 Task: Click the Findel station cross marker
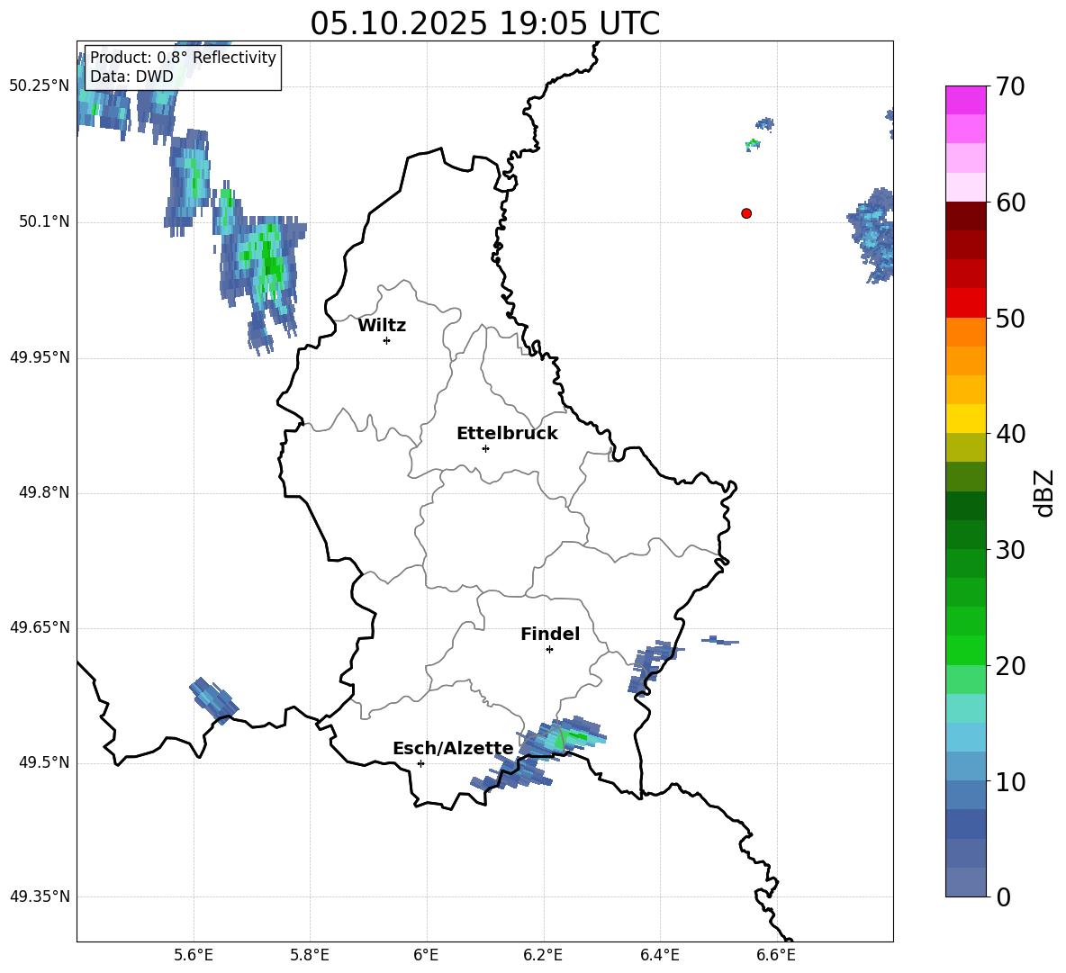click(549, 650)
